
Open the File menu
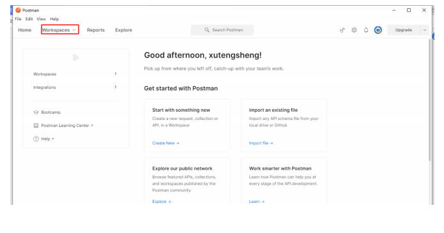pos(18,19)
